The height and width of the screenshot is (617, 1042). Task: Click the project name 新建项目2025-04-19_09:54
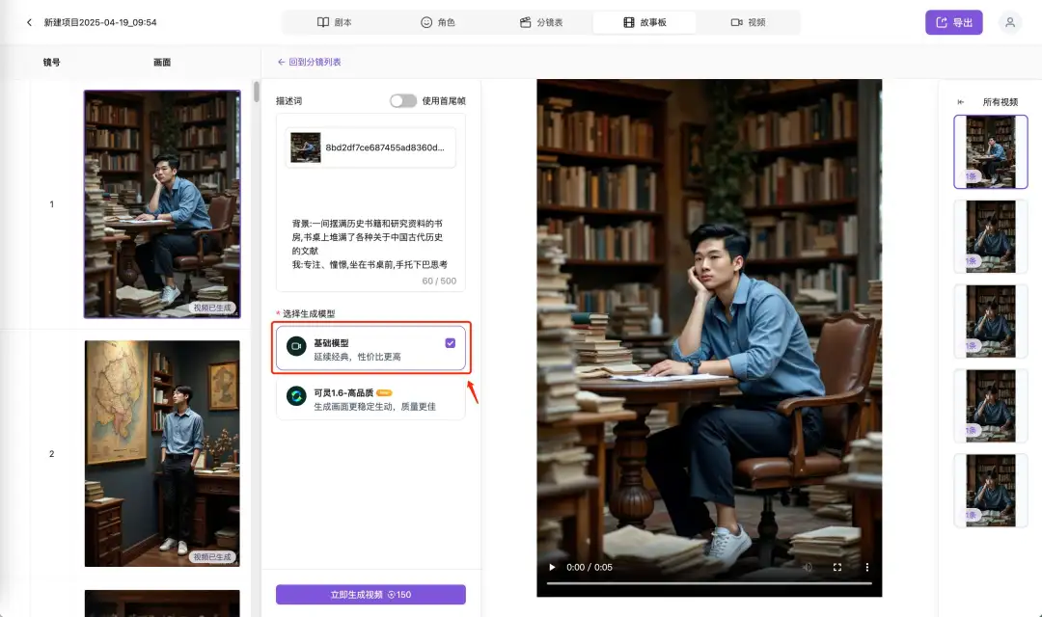(100, 22)
